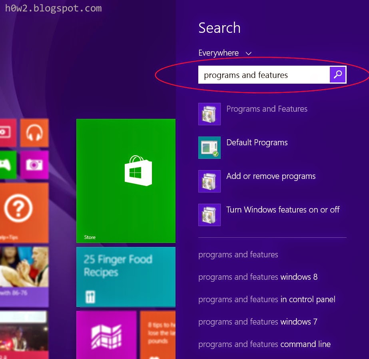Click the magnifier search button
This screenshot has width=369, height=359.
(x=338, y=75)
